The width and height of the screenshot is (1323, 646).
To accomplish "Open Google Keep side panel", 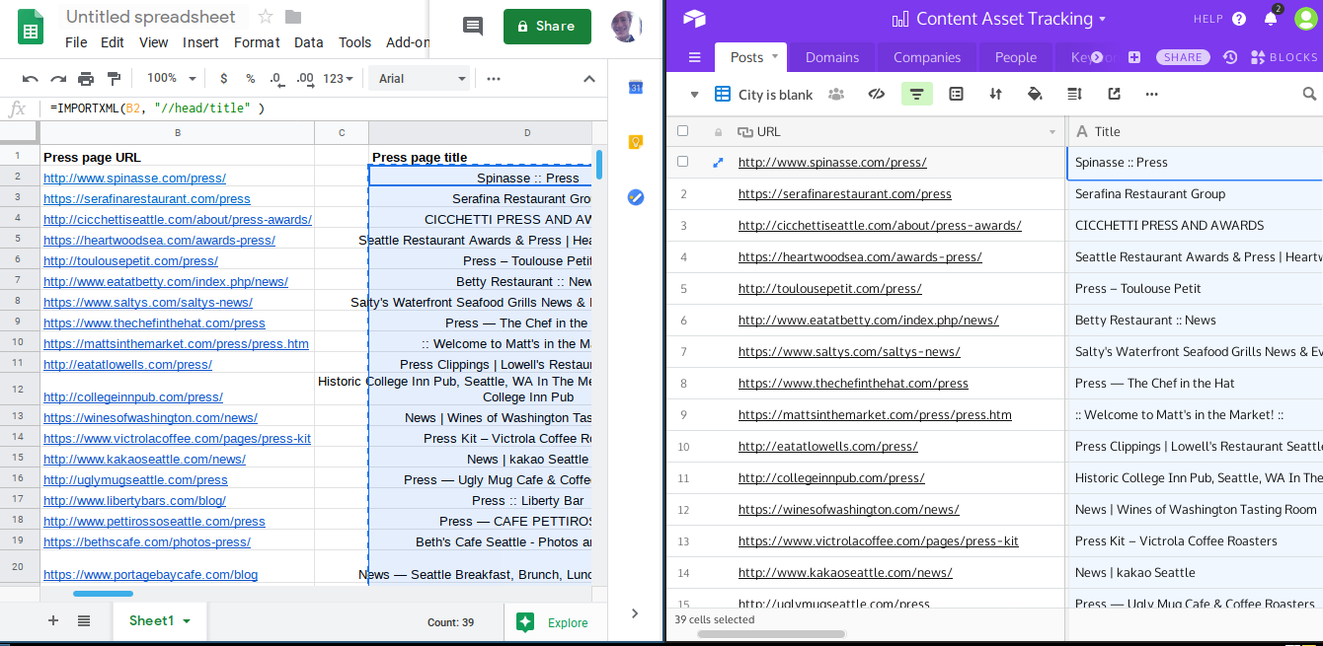I will point(636,142).
